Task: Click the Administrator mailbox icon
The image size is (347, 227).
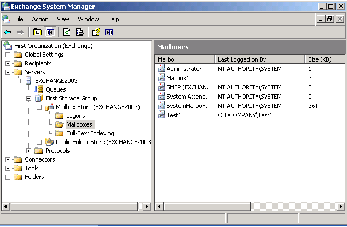Action: pyautogui.click(x=161, y=68)
